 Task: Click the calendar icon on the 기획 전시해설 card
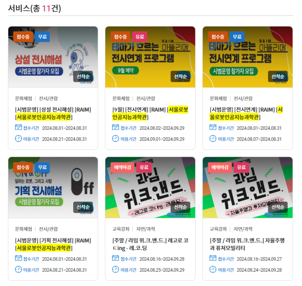click(18, 258)
